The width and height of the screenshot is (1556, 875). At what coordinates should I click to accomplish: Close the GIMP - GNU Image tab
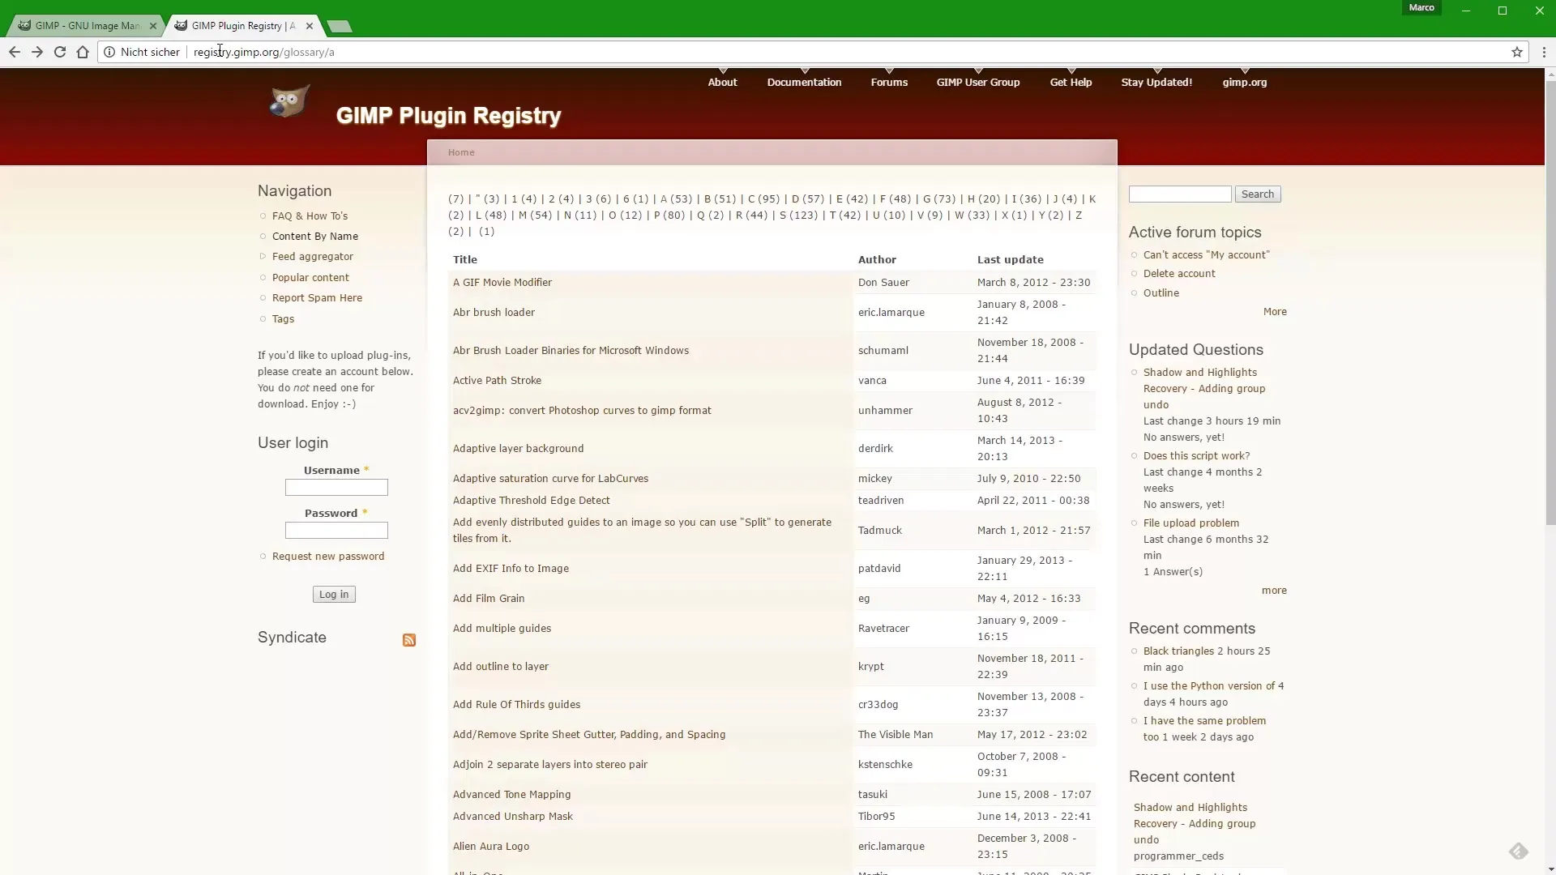click(153, 26)
